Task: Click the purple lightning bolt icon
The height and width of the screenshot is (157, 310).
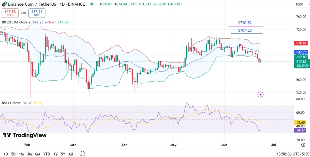Action: (261, 95)
